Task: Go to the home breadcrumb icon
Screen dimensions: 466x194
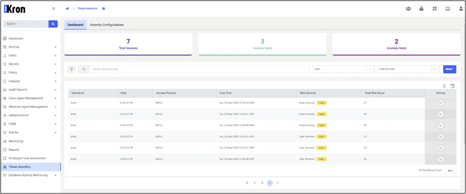Action: pos(67,9)
